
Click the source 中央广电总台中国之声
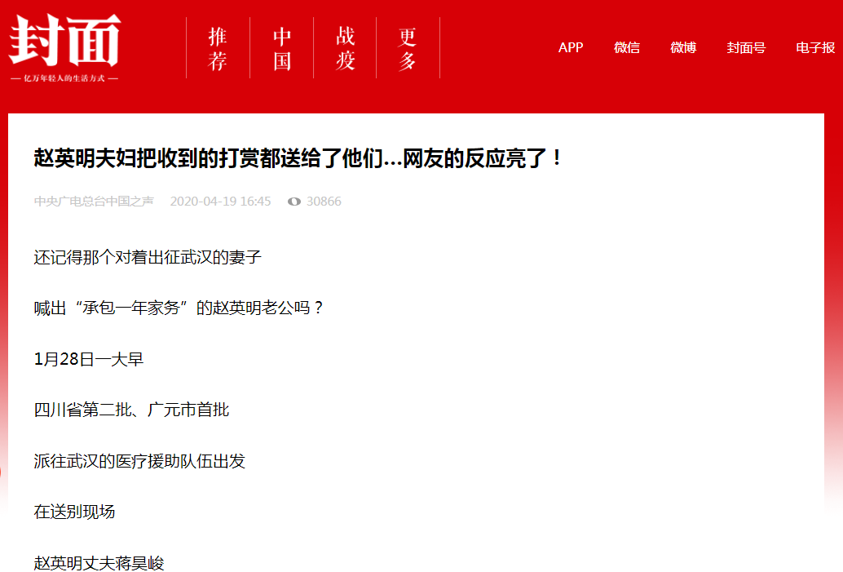94,202
